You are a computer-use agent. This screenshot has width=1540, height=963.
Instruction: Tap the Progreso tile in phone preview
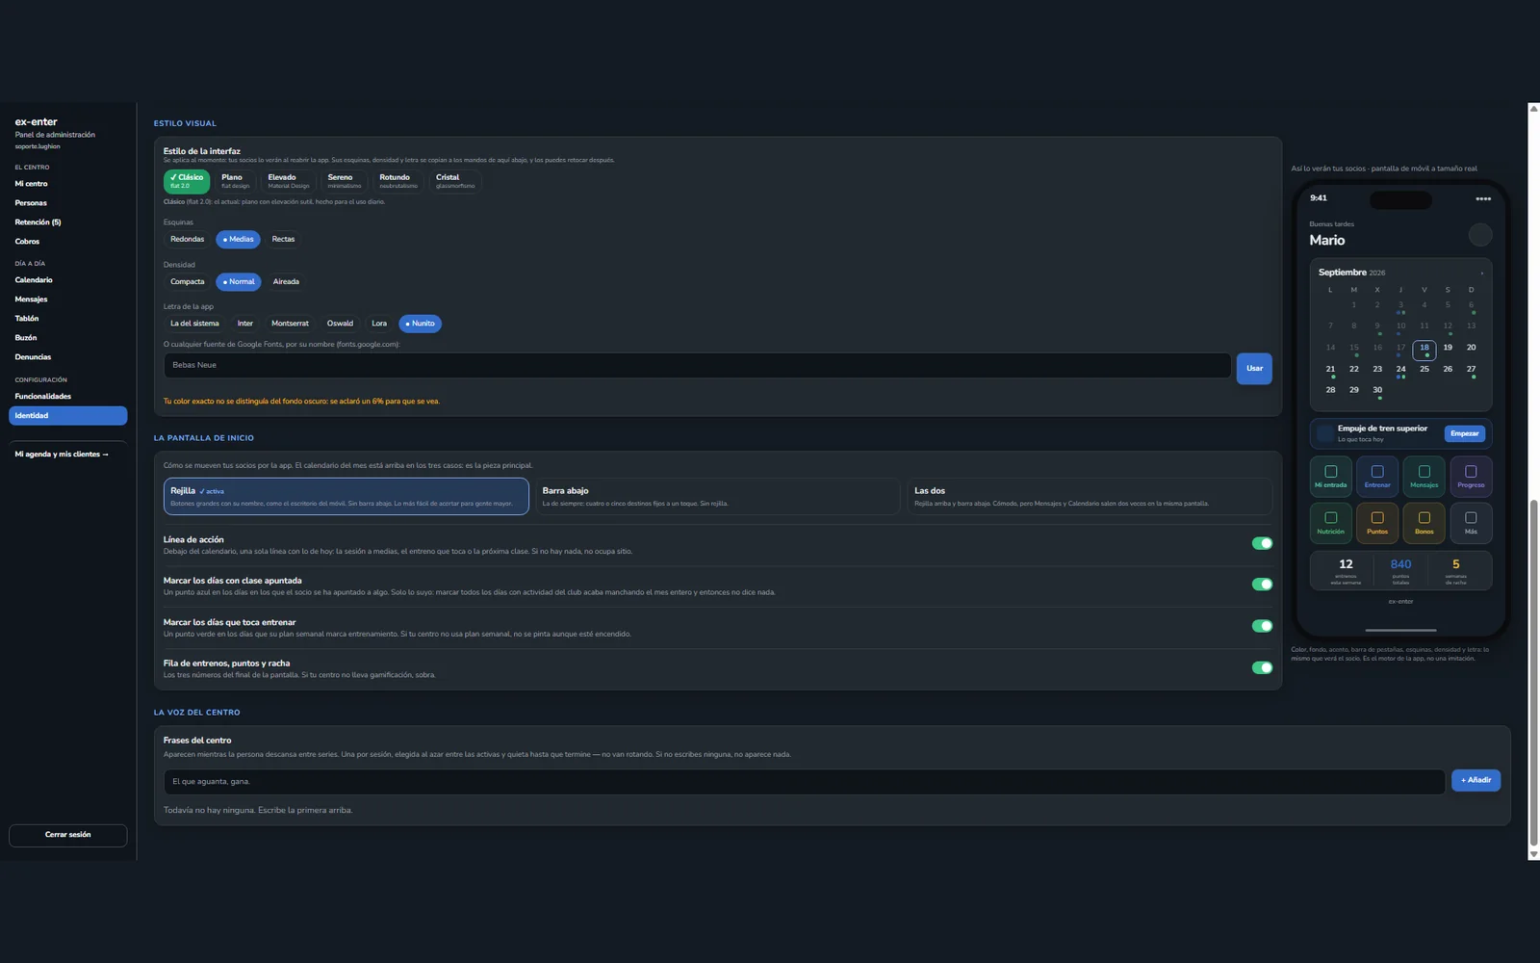tap(1471, 476)
